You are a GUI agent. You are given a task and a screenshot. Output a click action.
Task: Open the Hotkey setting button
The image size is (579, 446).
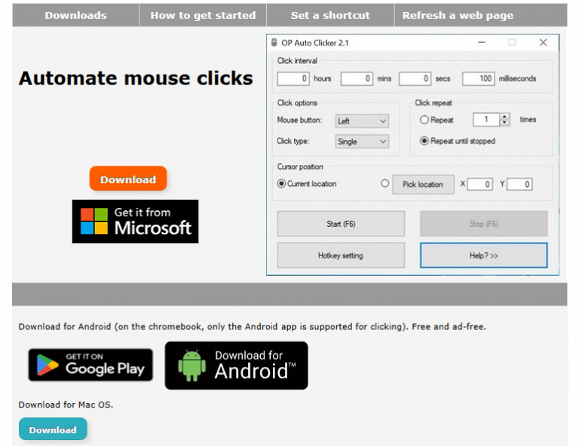click(x=341, y=255)
